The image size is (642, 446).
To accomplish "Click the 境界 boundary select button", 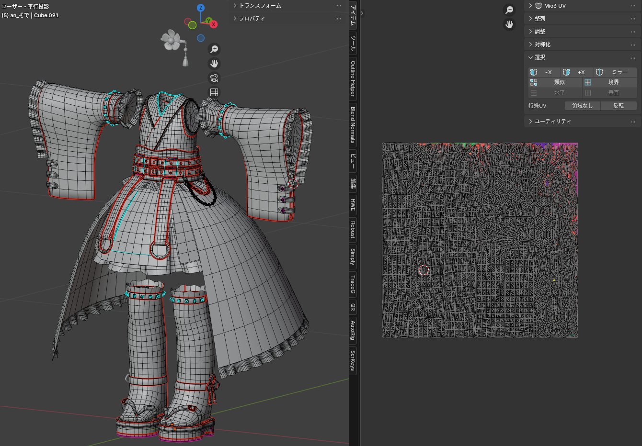I will (610, 82).
